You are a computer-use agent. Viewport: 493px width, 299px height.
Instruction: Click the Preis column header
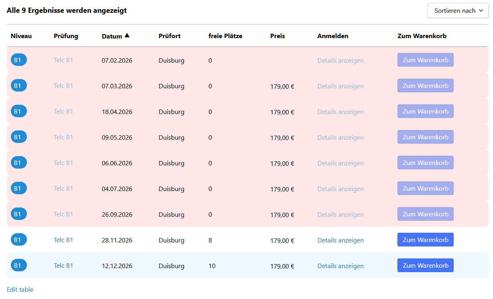[277, 36]
